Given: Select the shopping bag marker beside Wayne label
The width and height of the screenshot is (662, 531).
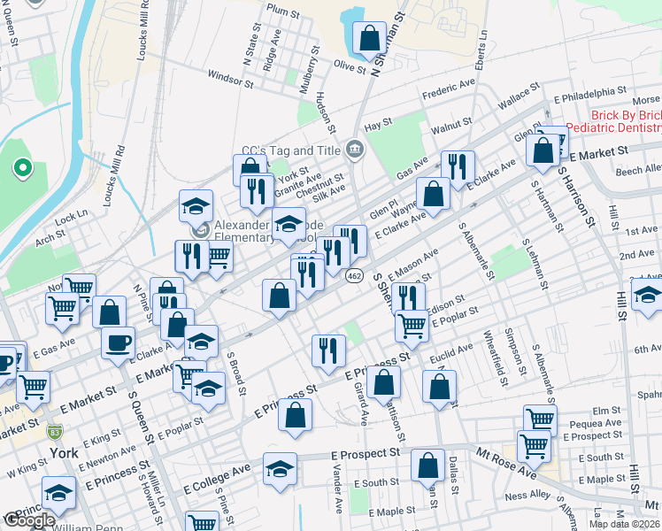Looking at the screenshot, I should pos(433,195).
